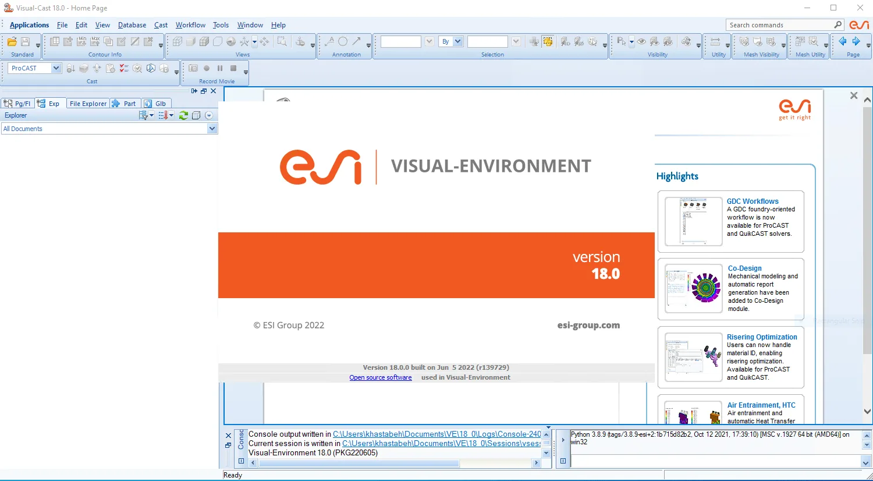This screenshot has width=873, height=481.
Task: Click the Save disk icon in Standard toolbar
Action: pyautogui.click(x=26, y=42)
